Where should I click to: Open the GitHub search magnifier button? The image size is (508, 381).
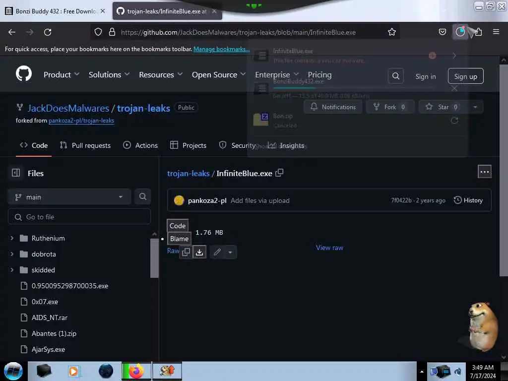pyautogui.click(x=395, y=76)
